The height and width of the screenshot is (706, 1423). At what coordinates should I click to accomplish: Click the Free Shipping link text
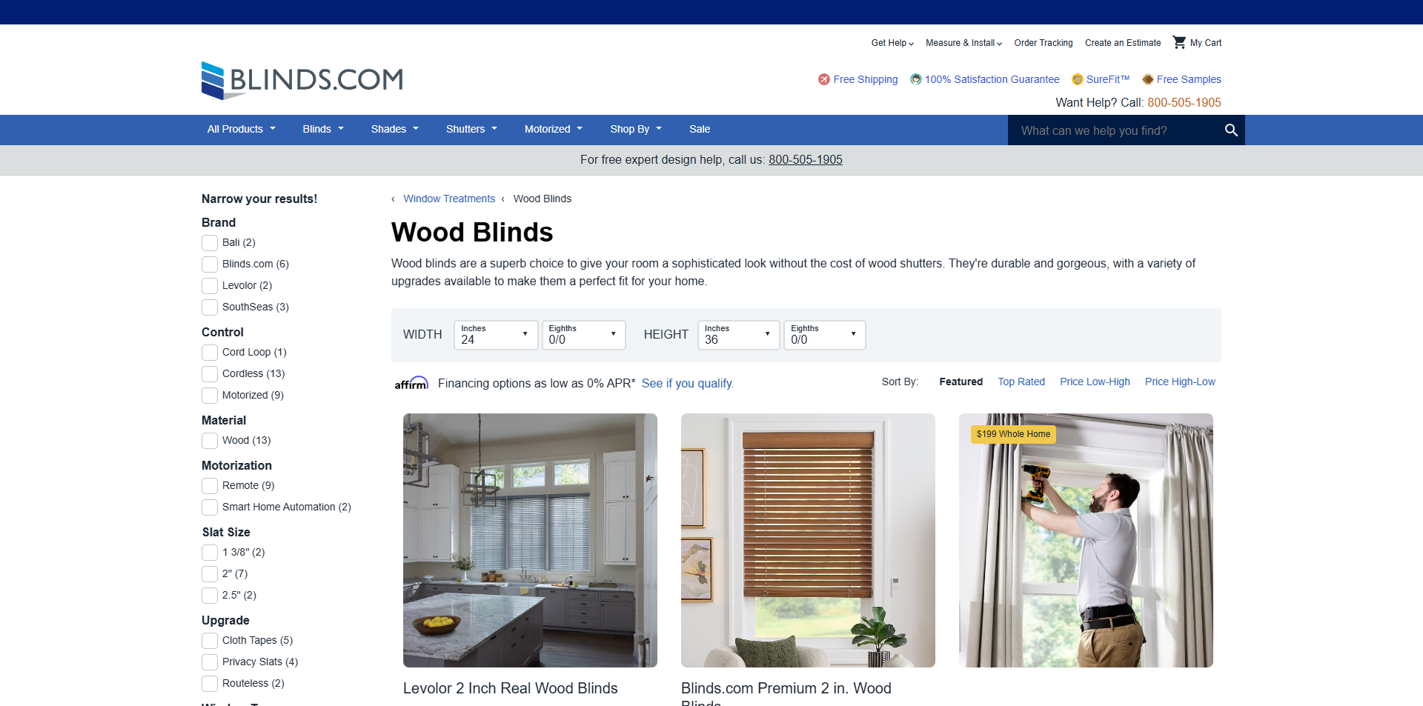coord(866,79)
